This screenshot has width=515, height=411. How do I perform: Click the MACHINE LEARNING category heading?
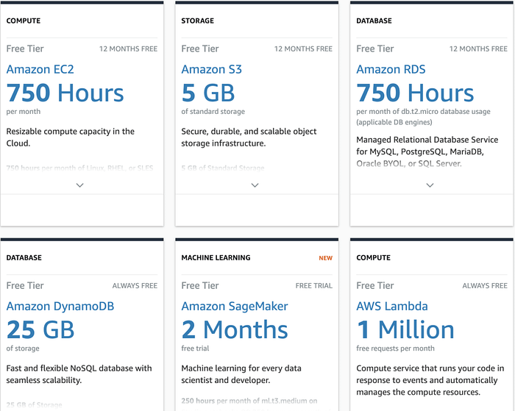pos(216,257)
